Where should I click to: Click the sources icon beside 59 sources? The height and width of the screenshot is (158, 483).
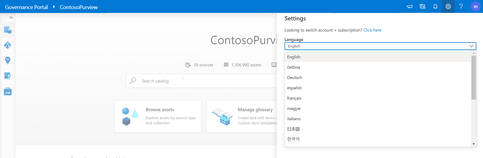point(188,65)
